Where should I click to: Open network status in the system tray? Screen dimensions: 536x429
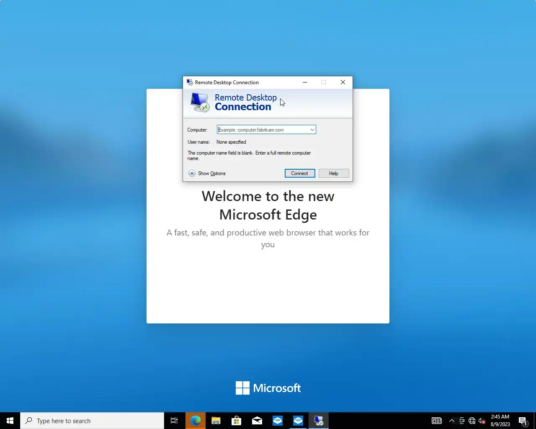(472, 421)
